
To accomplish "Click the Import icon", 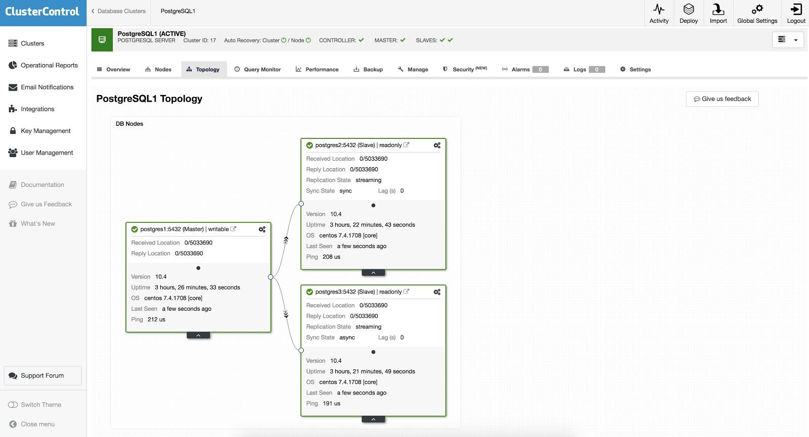I will point(718,13).
